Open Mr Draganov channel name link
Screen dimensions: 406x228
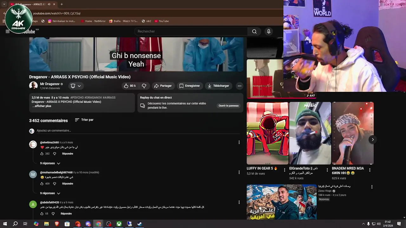[50, 84]
